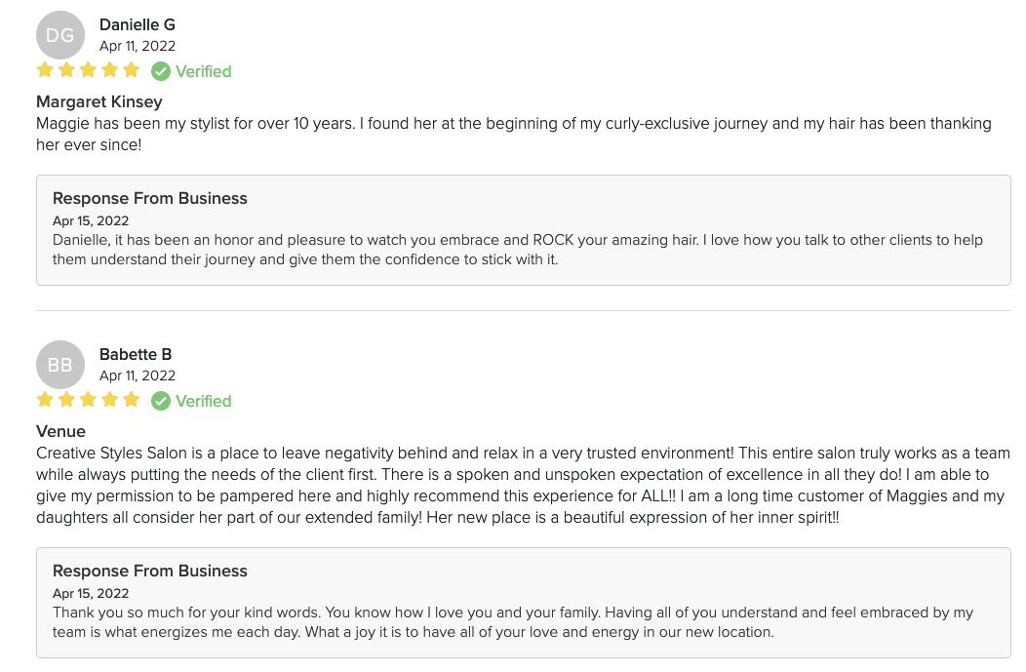Click first star of Danielle G's rating
Screen dimensions: 1026x672
[45, 70]
